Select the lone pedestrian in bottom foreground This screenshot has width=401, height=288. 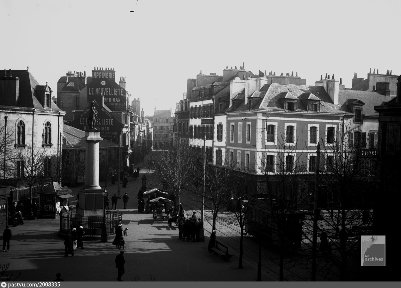120,265
